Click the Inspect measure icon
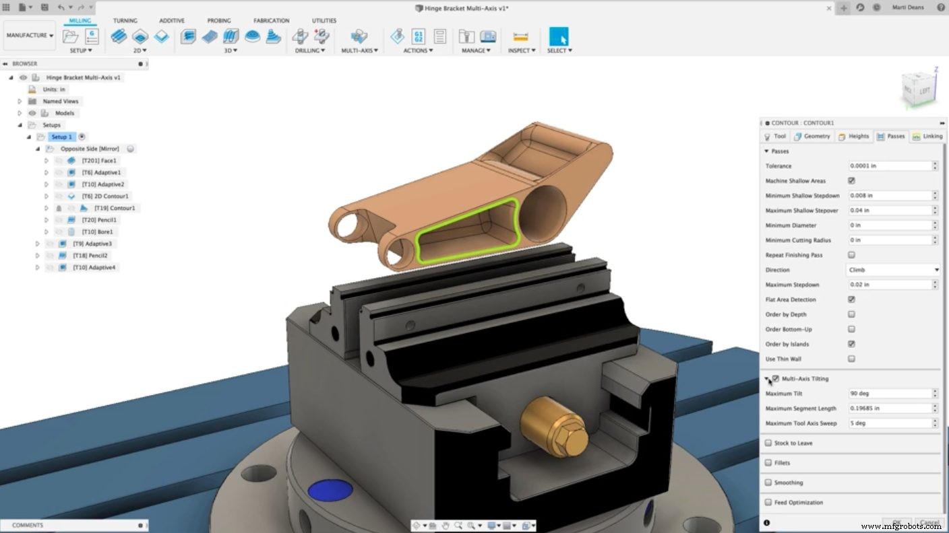 [x=520, y=37]
